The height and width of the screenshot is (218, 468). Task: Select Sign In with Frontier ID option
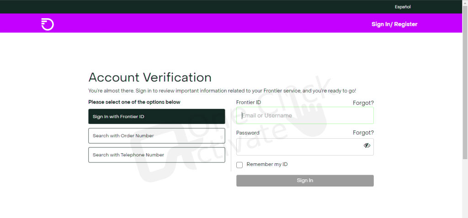[x=157, y=116]
